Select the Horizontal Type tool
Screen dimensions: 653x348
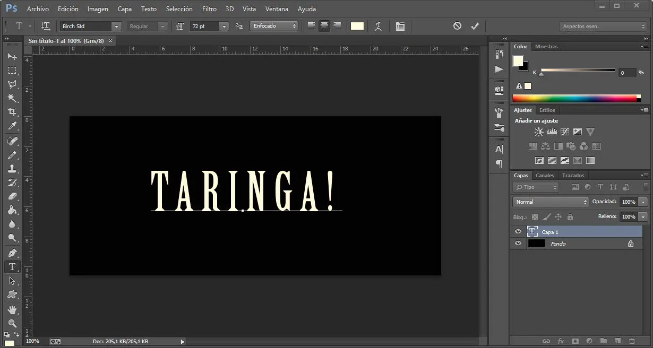tap(12, 267)
